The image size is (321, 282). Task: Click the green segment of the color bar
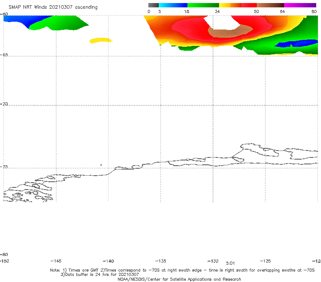[203, 5]
